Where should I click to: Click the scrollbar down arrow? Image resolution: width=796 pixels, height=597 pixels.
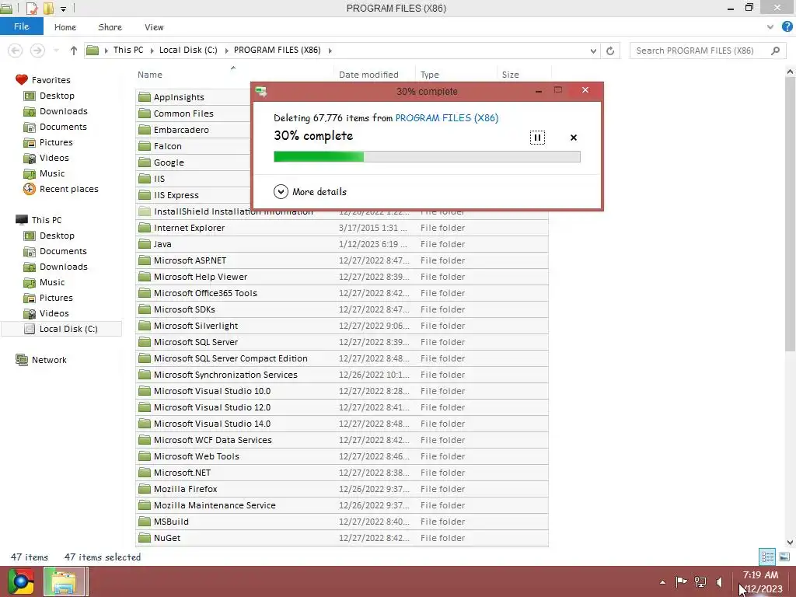coord(790,542)
